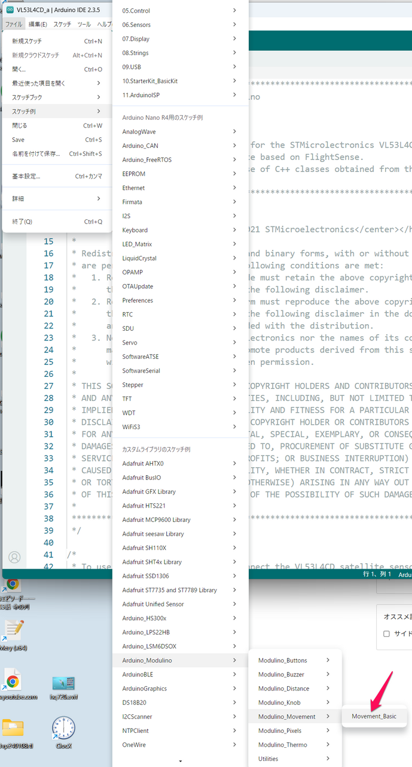Tick the サイド checkbox under オススメ
The height and width of the screenshot is (767, 412).
click(386, 633)
